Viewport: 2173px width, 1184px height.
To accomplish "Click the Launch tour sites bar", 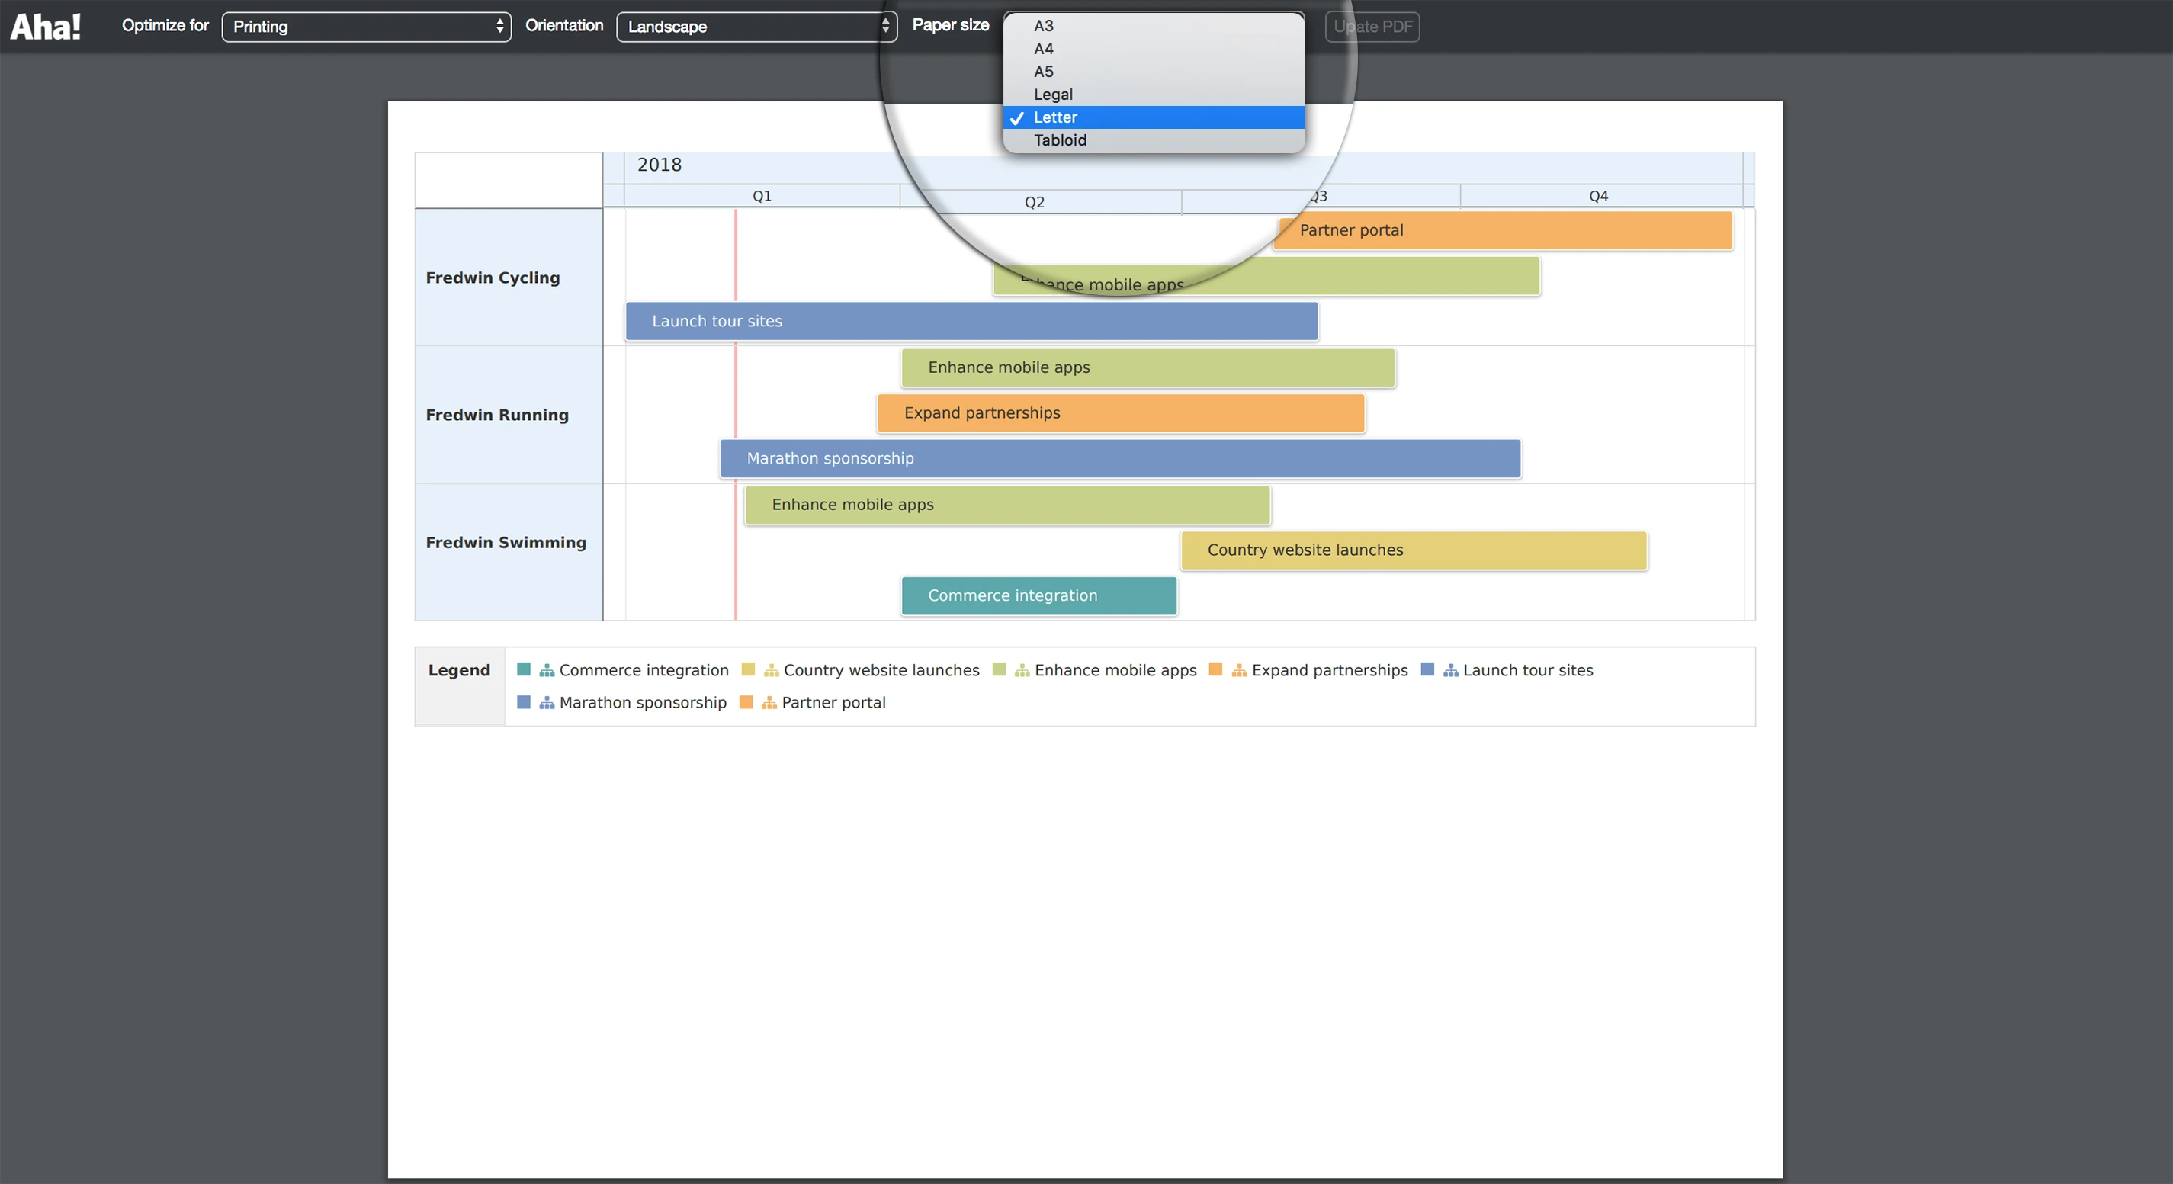I will pyautogui.click(x=971, y=321).
